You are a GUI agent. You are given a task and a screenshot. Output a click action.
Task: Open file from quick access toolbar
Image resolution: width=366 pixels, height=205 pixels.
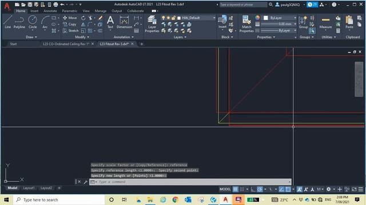pos(23,5)
